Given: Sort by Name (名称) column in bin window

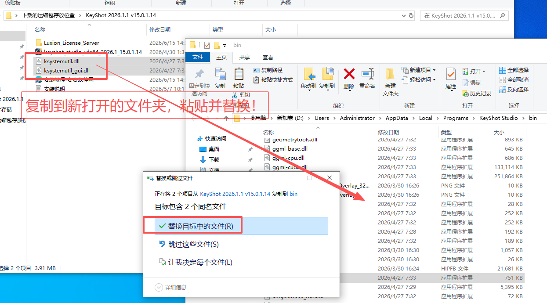Looking at the screenshot, I should [268, 132].
